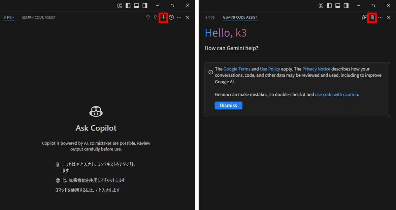
Task: Open Copilot chat history clock icon
Action: click(x=171, y=17)
